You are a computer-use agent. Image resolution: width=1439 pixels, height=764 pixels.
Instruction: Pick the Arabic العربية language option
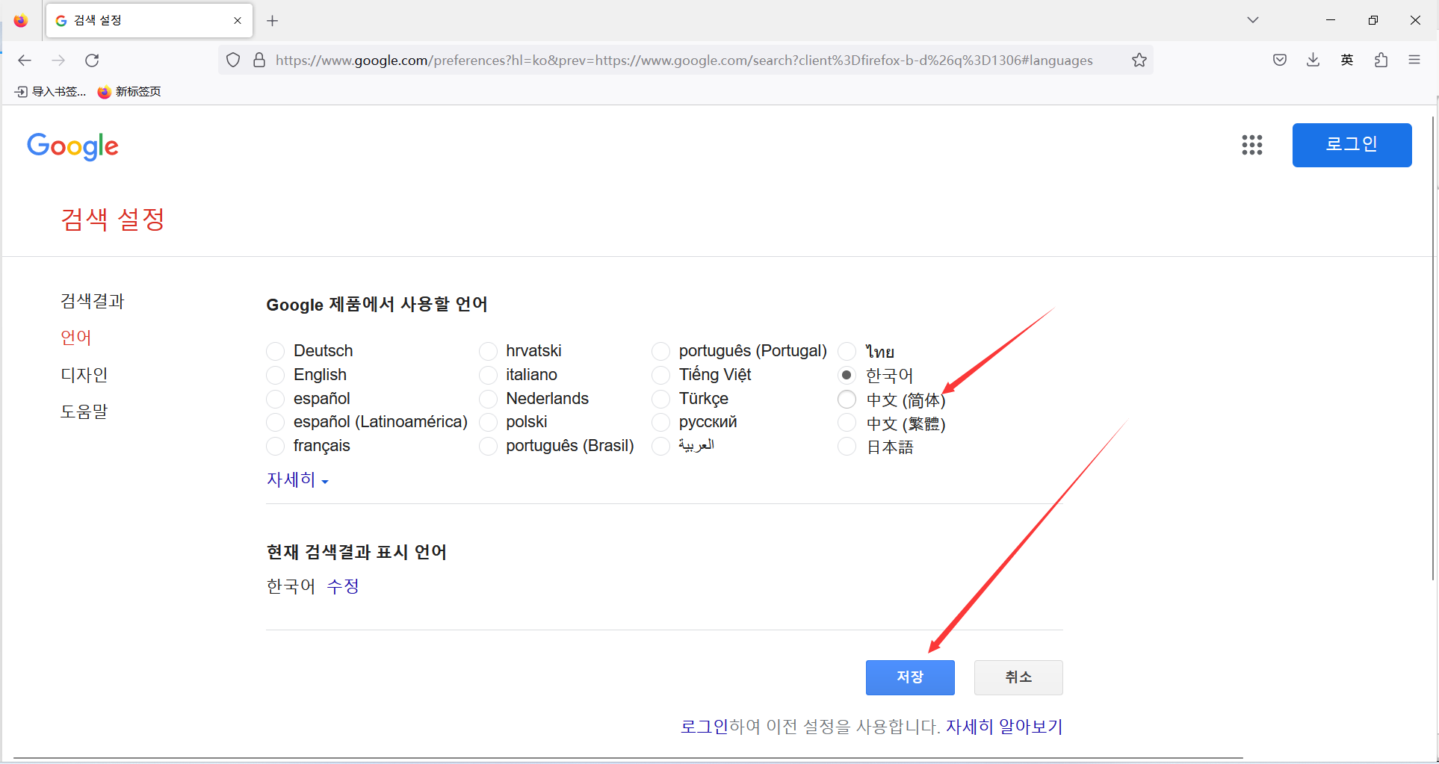point(661,446)
